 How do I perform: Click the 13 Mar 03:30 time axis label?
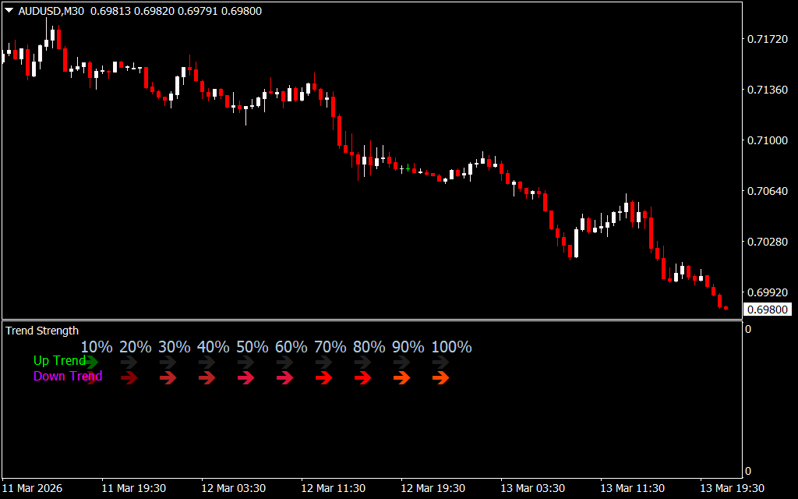pos(532,488)
